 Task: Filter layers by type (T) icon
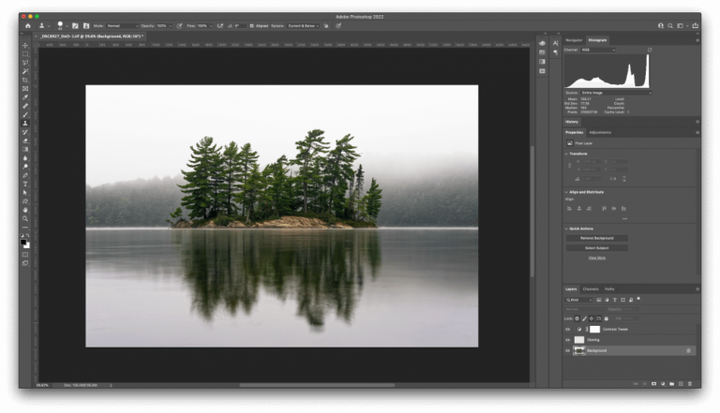point(616,300)
